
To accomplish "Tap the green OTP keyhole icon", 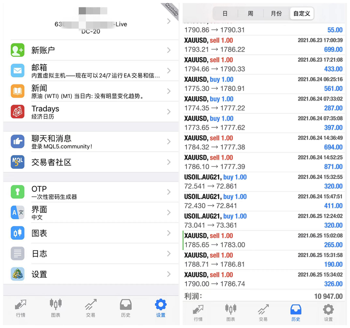I will pos(17,192).
